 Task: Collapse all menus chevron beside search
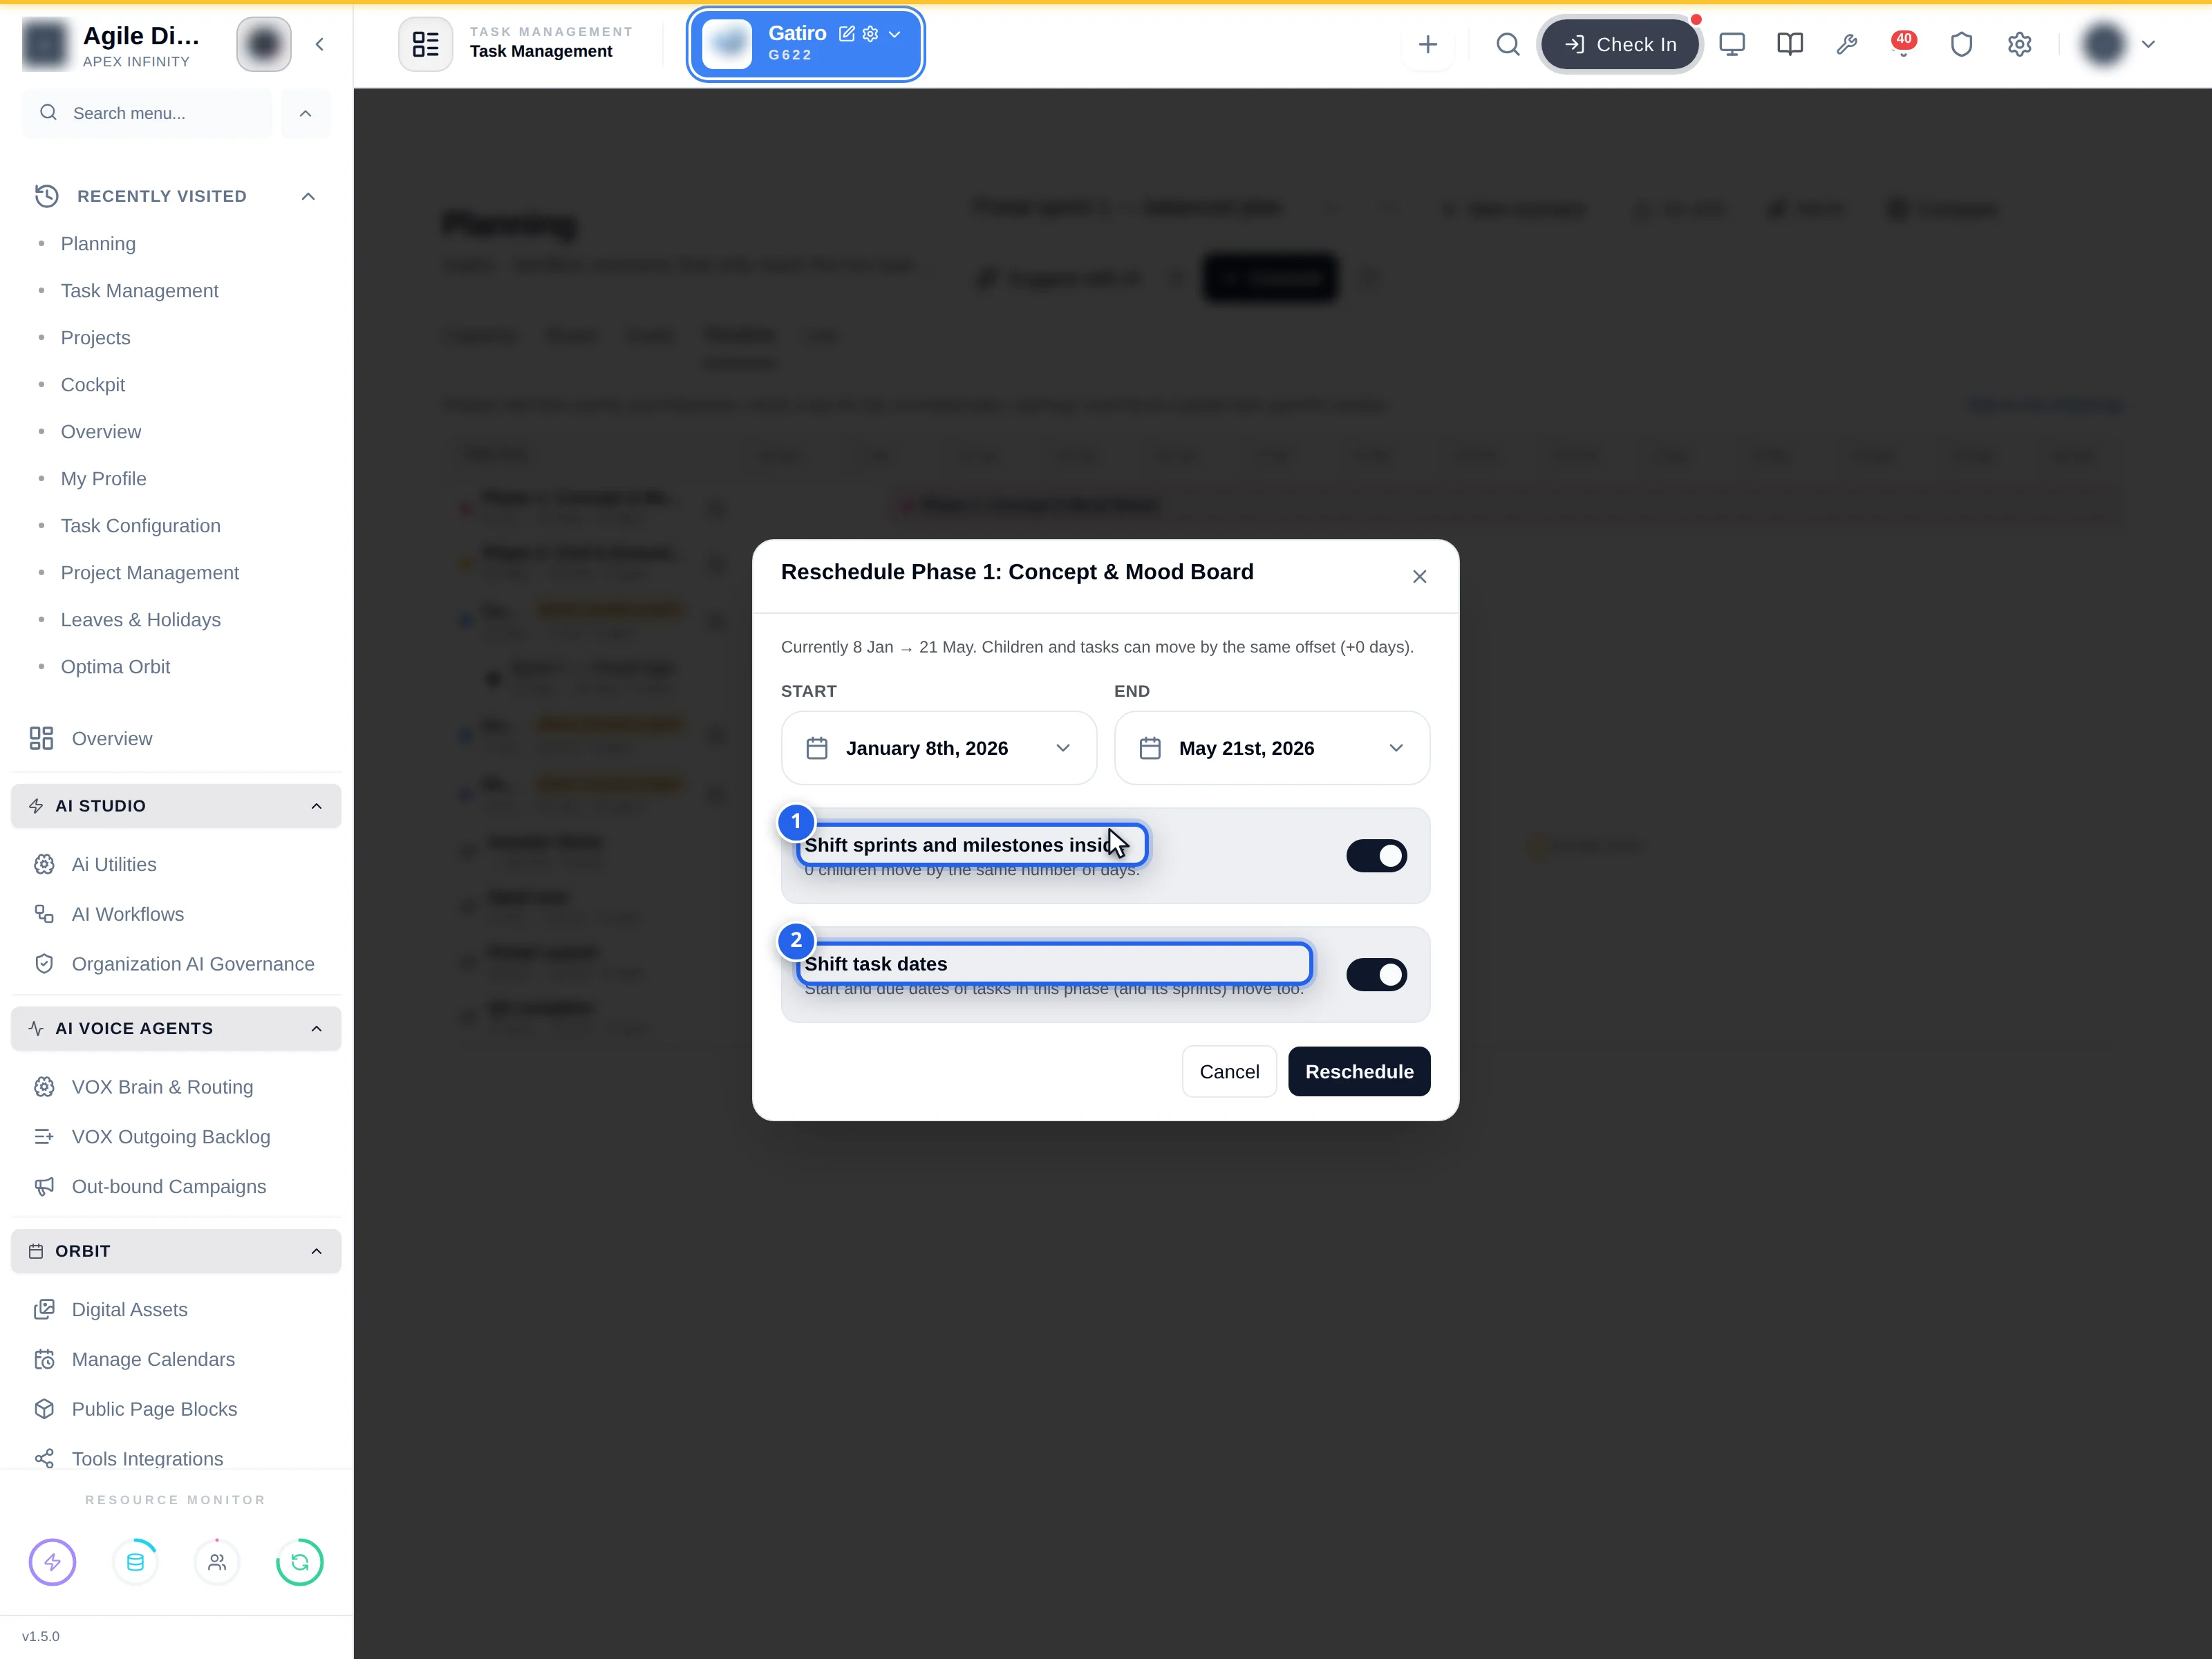tap(305, 113)
